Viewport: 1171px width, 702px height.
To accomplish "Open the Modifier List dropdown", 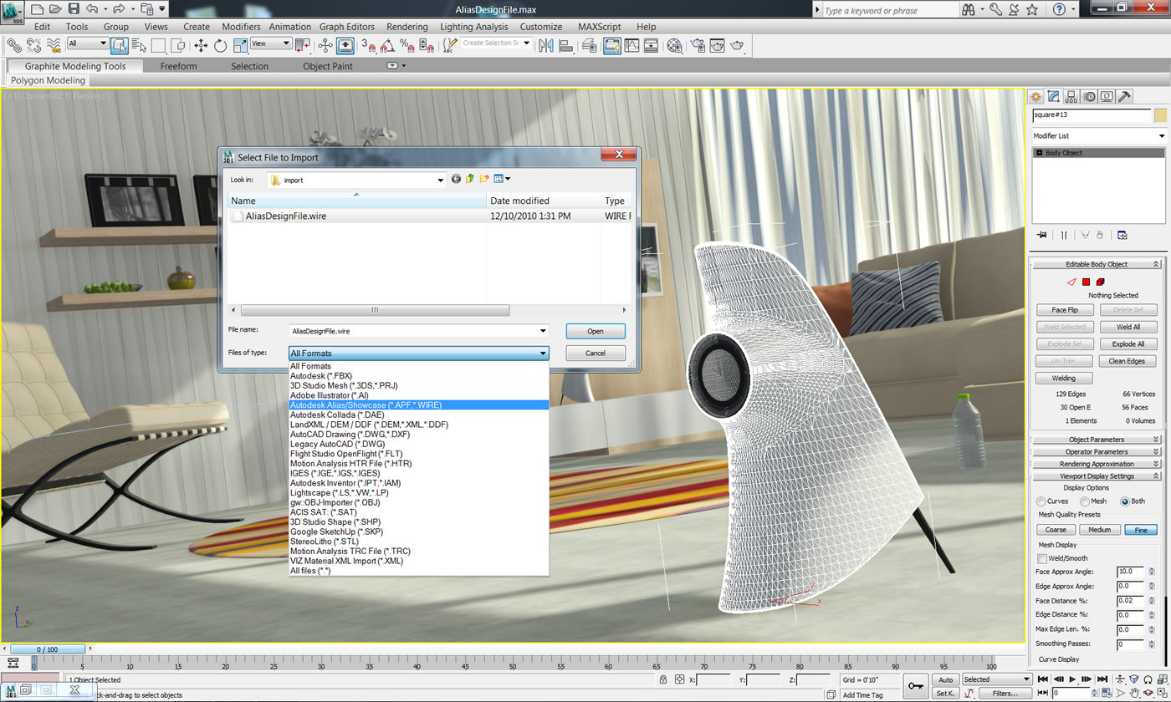I will (1099, 135).
